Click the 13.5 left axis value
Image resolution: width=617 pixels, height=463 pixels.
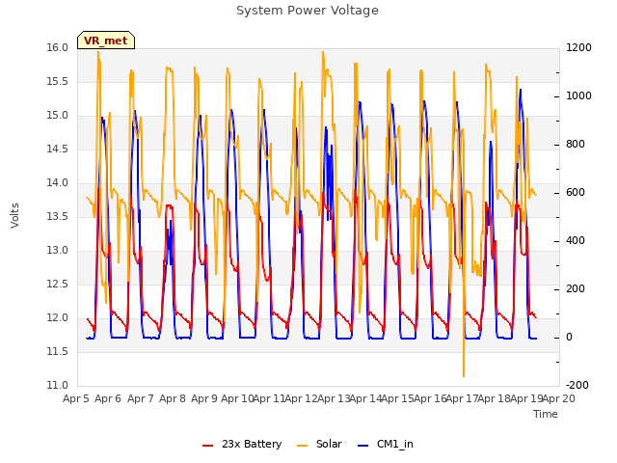[58, 217]
